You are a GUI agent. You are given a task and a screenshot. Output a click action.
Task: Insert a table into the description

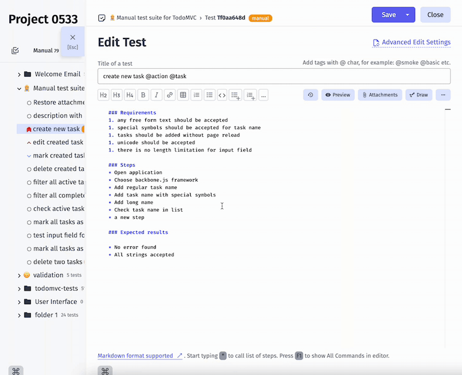click(x=183, y=95)
